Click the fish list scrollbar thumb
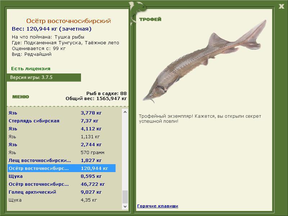Screen dimensions: 288x216 (125, 197)
